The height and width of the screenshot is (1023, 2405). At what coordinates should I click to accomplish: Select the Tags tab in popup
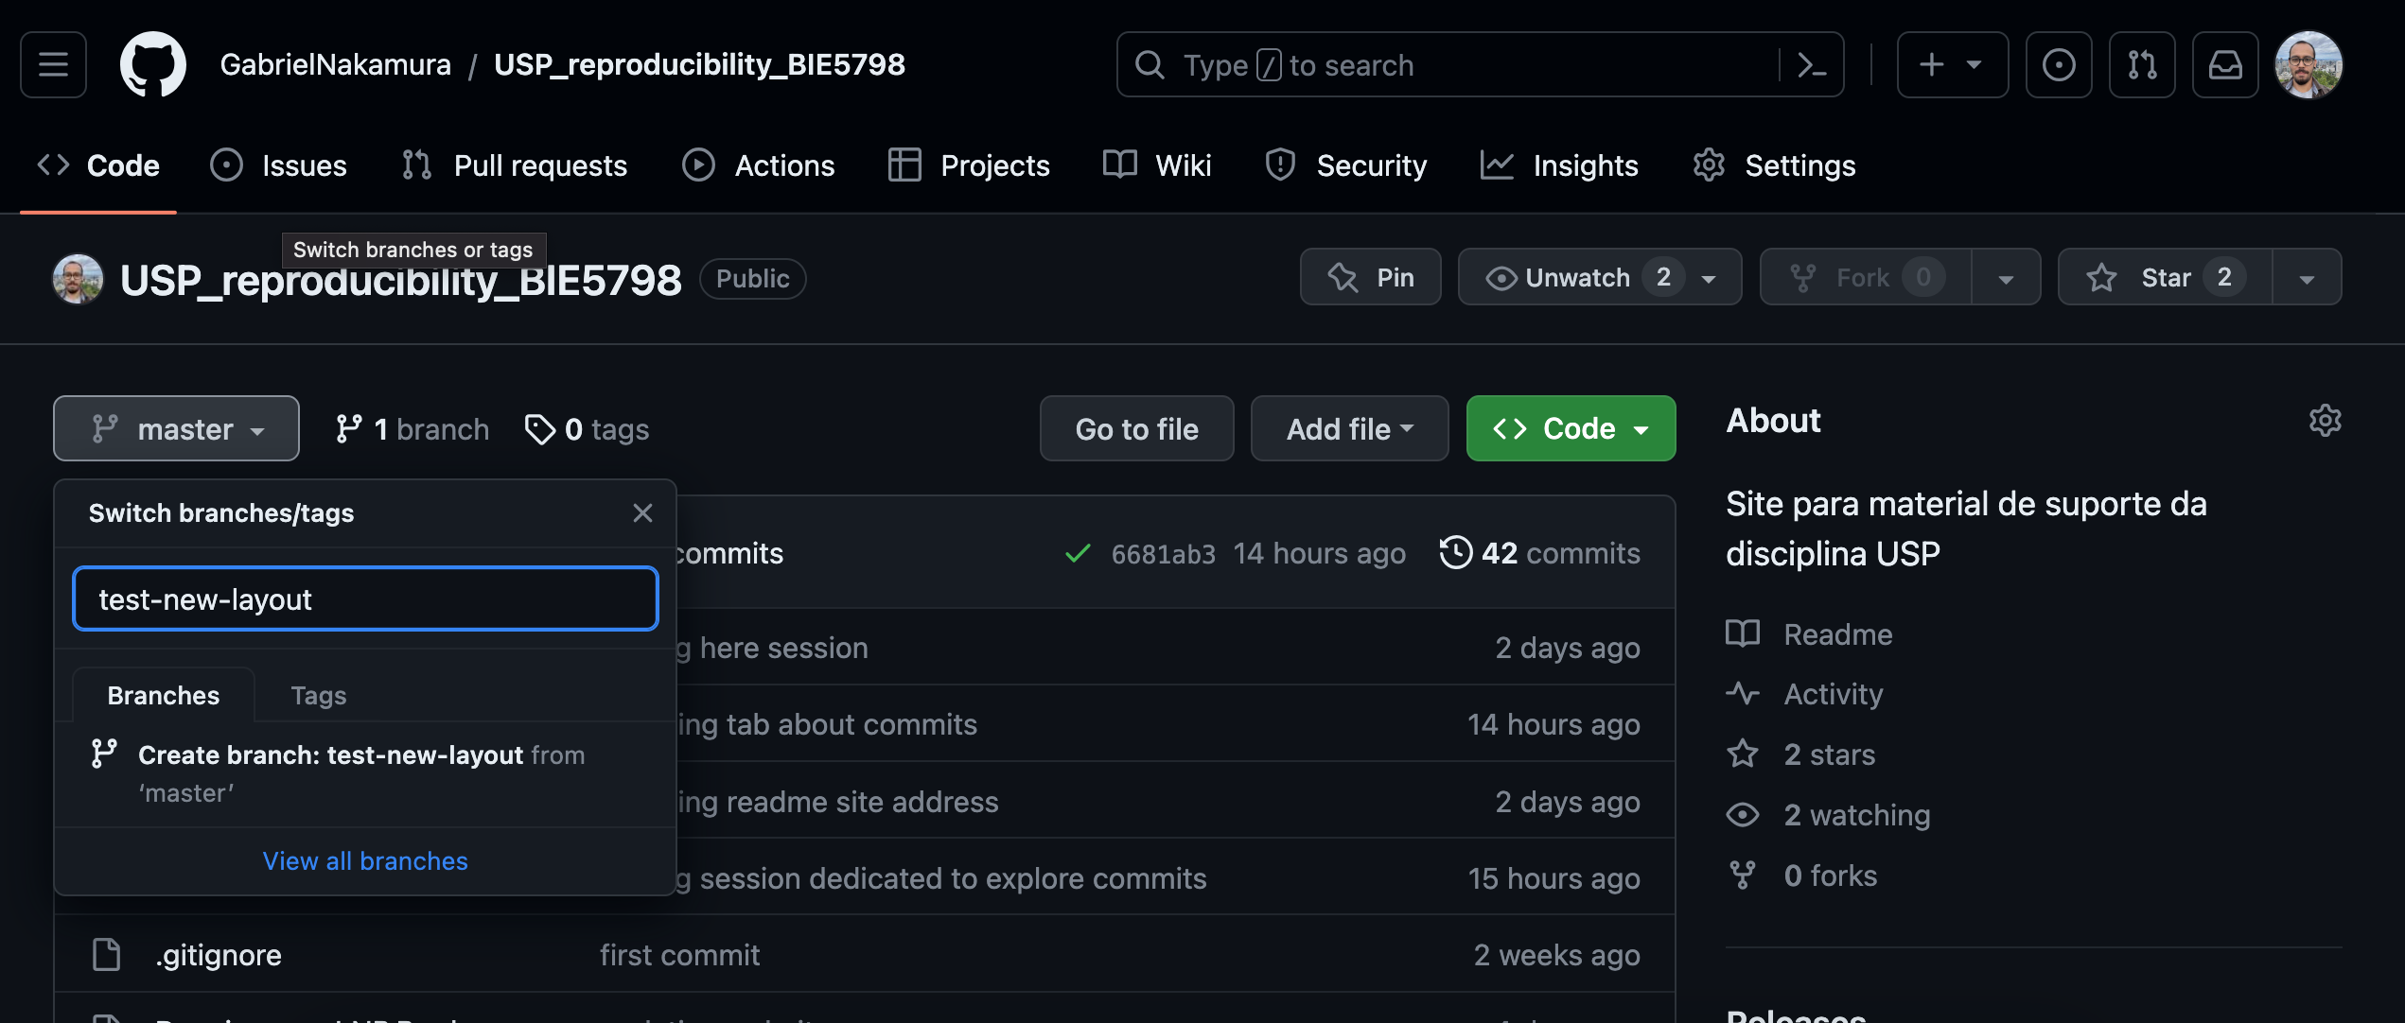319,695
